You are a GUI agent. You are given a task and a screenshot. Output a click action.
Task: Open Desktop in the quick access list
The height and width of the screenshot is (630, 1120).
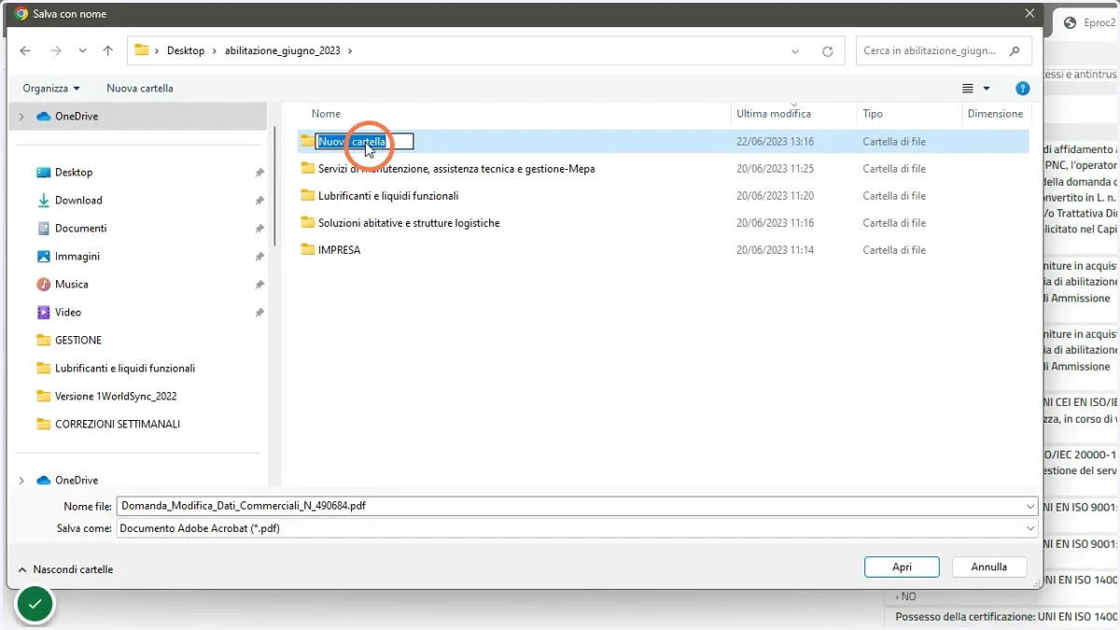point(74,173)
